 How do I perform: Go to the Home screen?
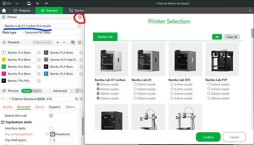coord(4,11)
